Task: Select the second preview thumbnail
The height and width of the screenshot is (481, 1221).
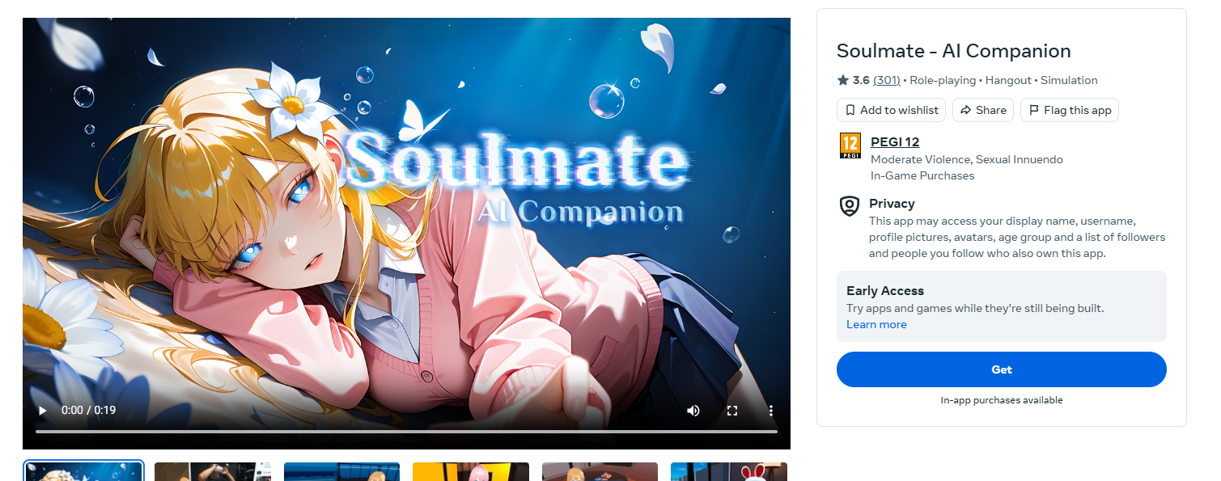Action: tap(213, 471)
